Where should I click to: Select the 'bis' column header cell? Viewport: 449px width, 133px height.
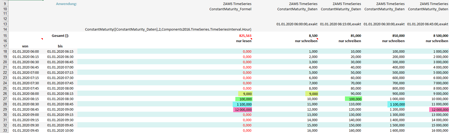tap(60, 46)
